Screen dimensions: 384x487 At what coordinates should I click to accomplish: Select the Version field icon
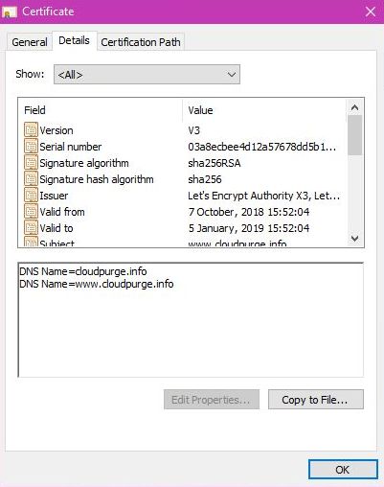pos(31,130)
